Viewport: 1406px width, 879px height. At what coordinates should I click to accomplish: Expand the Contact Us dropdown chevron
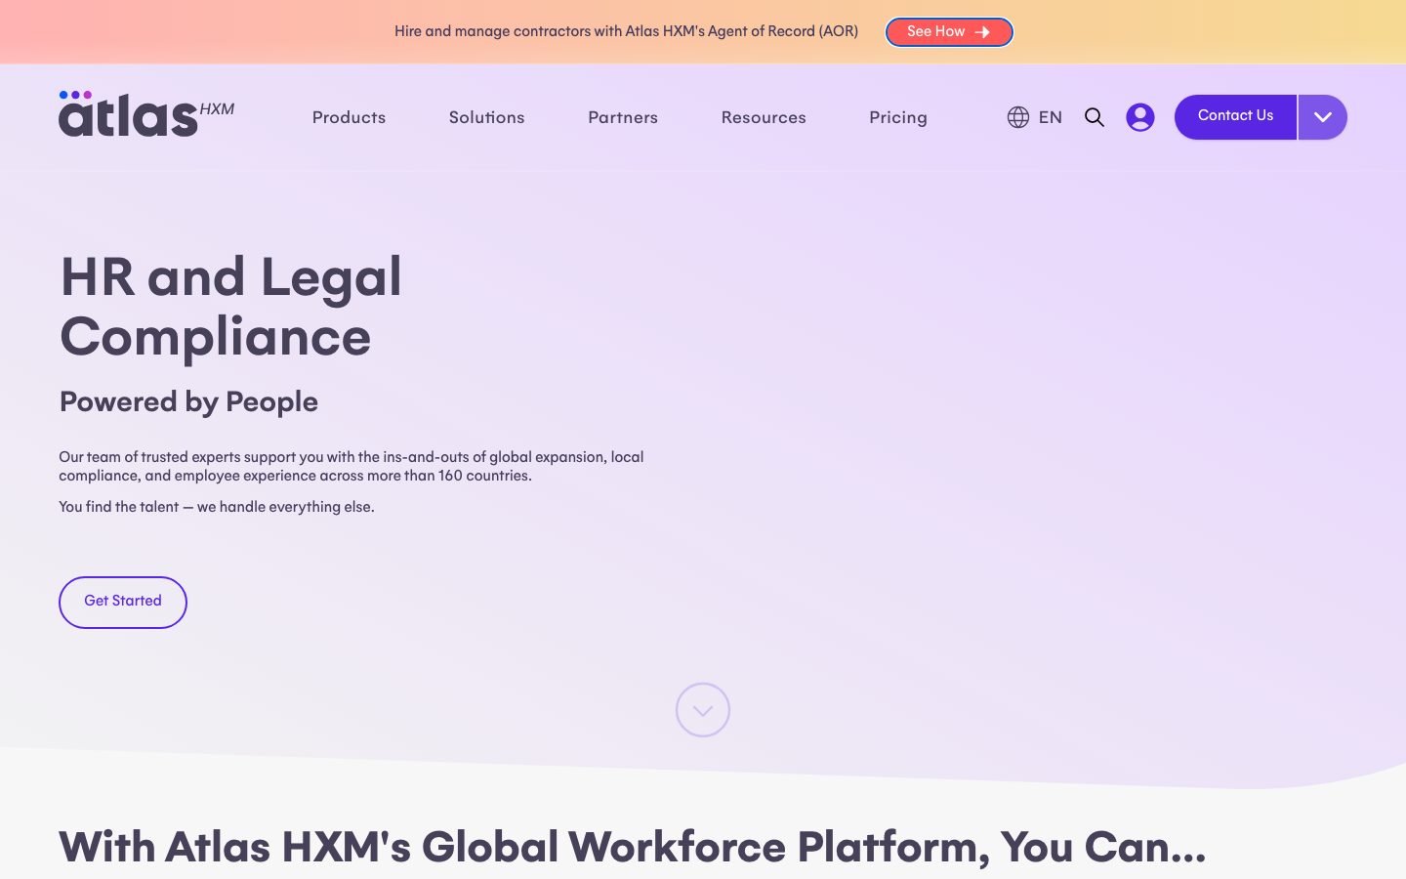point(1323,117)
